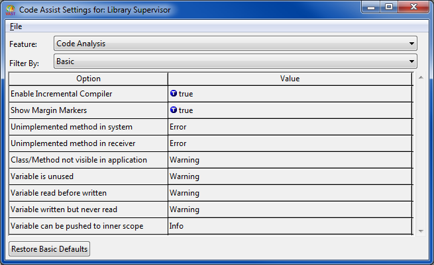Select the Variable is unused row
Image resolution: width=434 pixels, height=265 pixels.
88,176
